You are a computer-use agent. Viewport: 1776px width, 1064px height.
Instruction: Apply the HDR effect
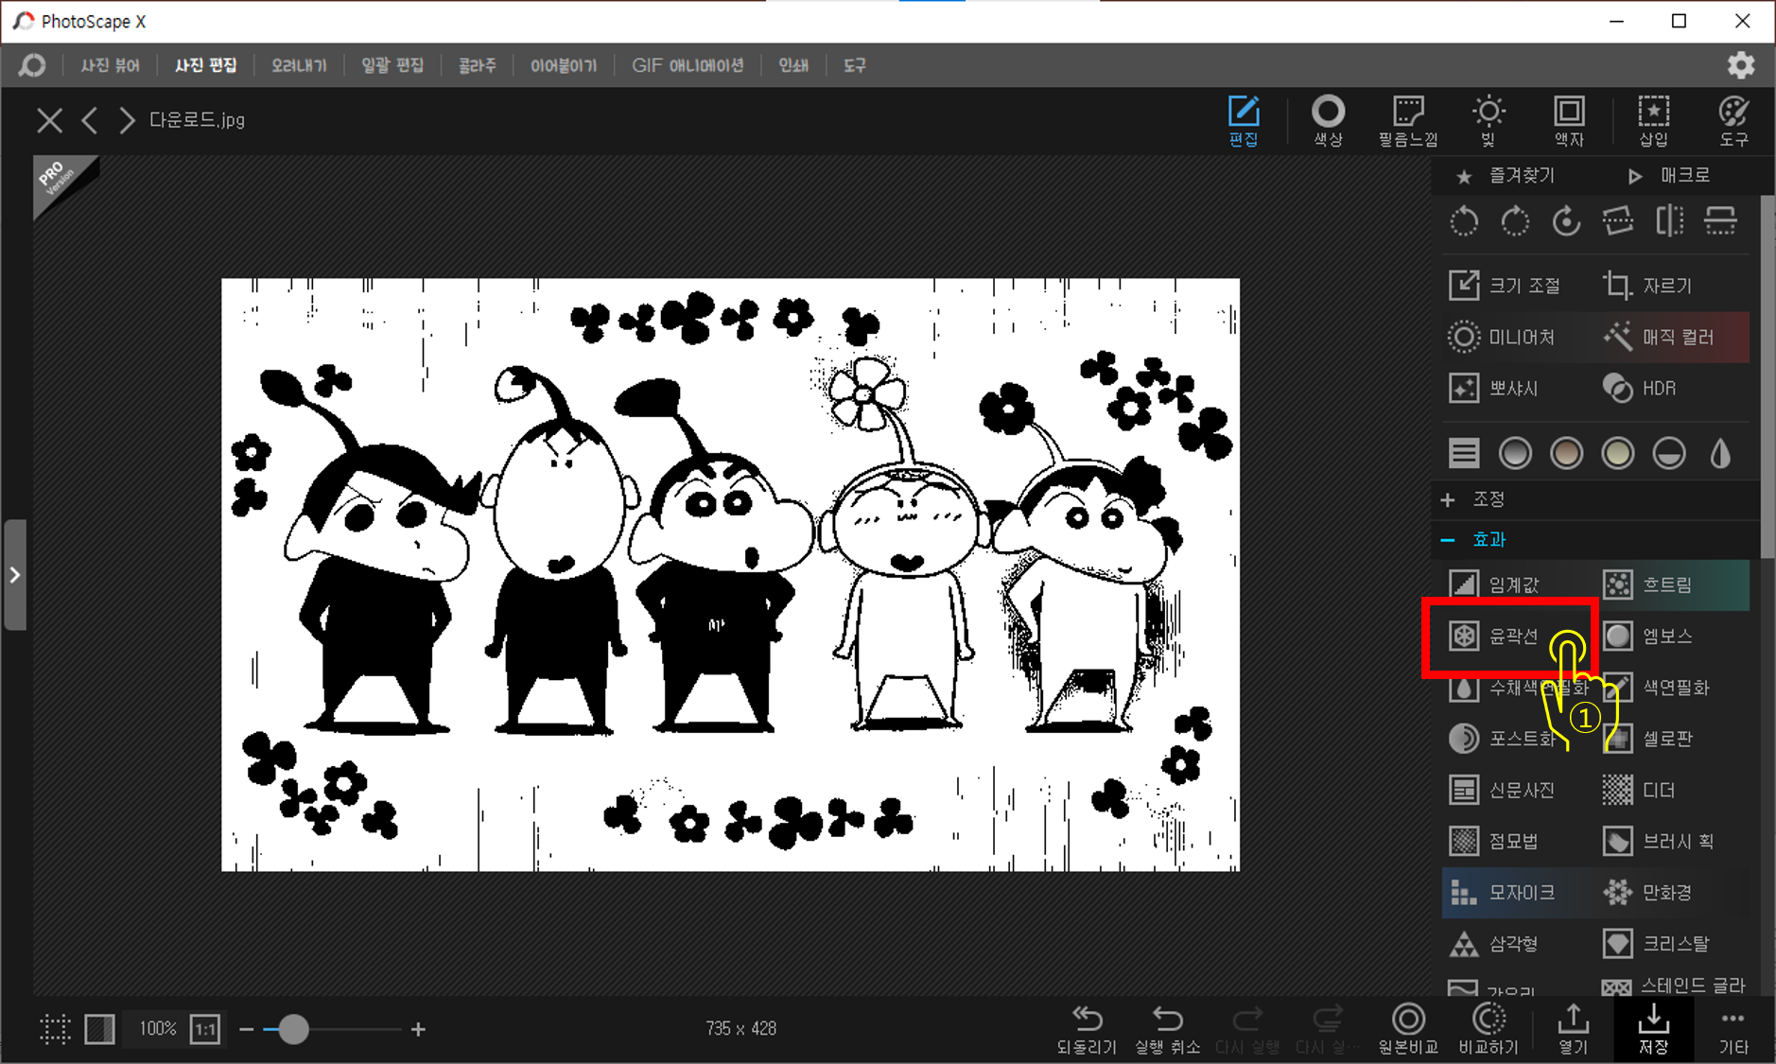click(1640, 388)
